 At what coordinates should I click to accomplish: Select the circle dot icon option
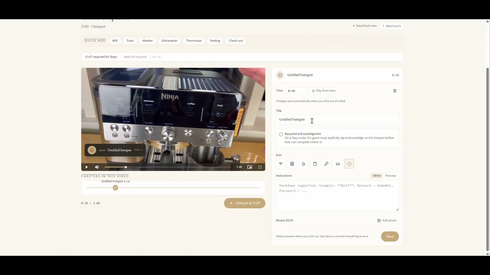[349, 164]
